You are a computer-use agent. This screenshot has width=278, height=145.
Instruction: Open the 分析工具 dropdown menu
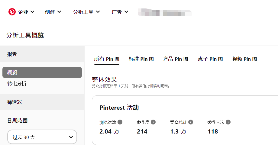tap(86, 12)
